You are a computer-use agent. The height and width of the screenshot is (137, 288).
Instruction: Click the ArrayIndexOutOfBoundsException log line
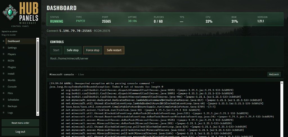click(106, 87)
